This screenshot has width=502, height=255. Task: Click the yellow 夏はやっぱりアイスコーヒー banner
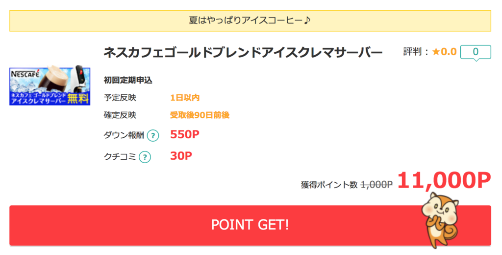[x=250, y=21]
